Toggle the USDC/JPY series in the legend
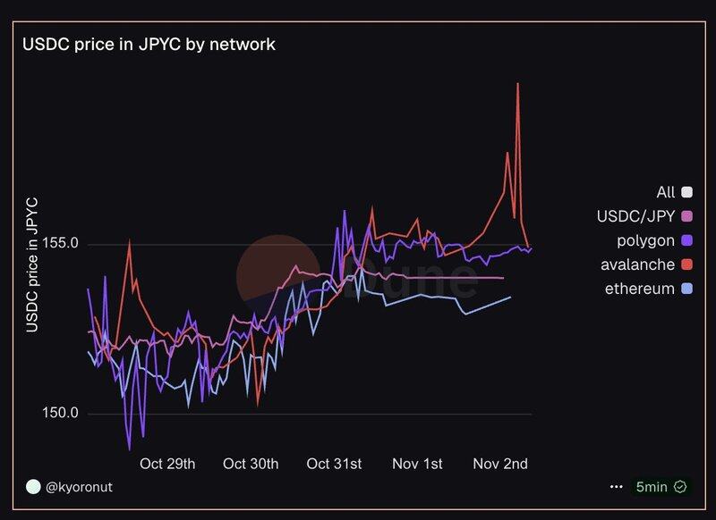The width and height of the screenshot is (716, 520). 635,216
